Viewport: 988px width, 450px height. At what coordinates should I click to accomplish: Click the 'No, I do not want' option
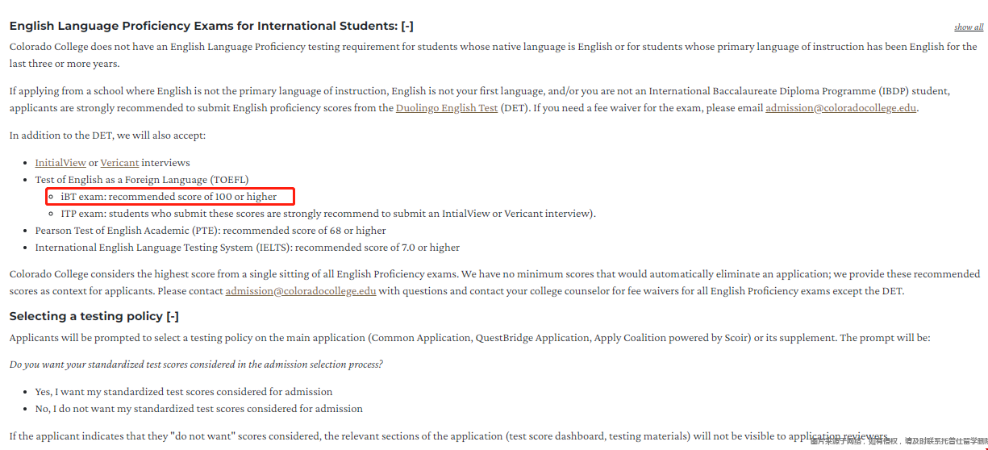[199, 409]
